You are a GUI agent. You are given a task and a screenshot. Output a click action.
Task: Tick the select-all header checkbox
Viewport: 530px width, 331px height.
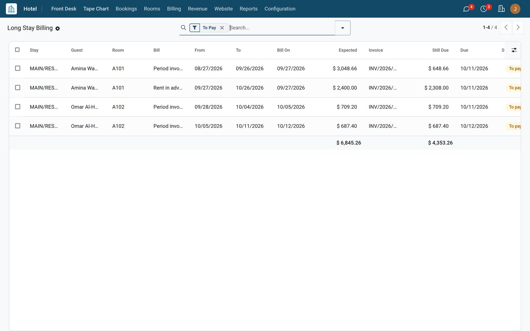18,50
